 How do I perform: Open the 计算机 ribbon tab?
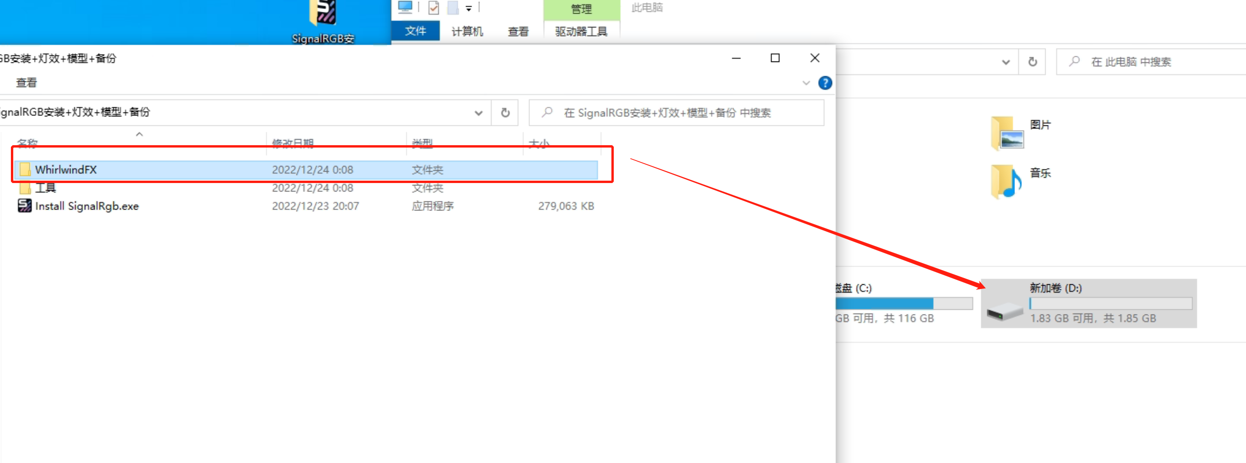467,31
